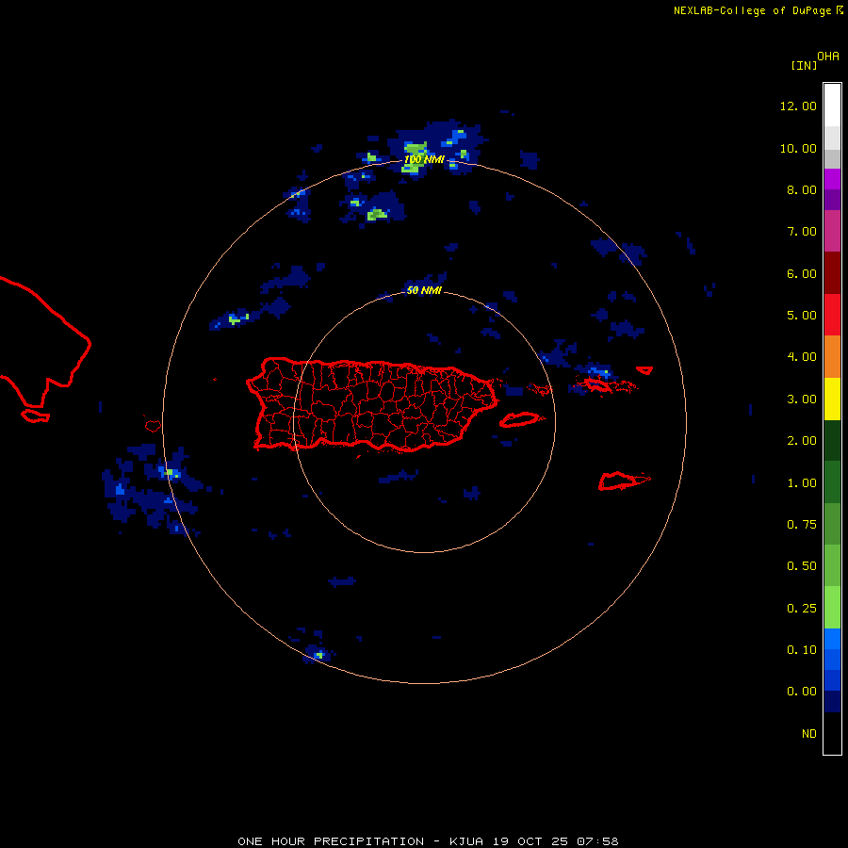848x848 pixels.
Task: Select the bright red legend swatch
Action: [832, 314]
